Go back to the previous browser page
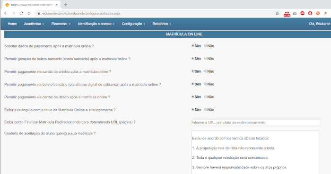 tap(6, 13)
